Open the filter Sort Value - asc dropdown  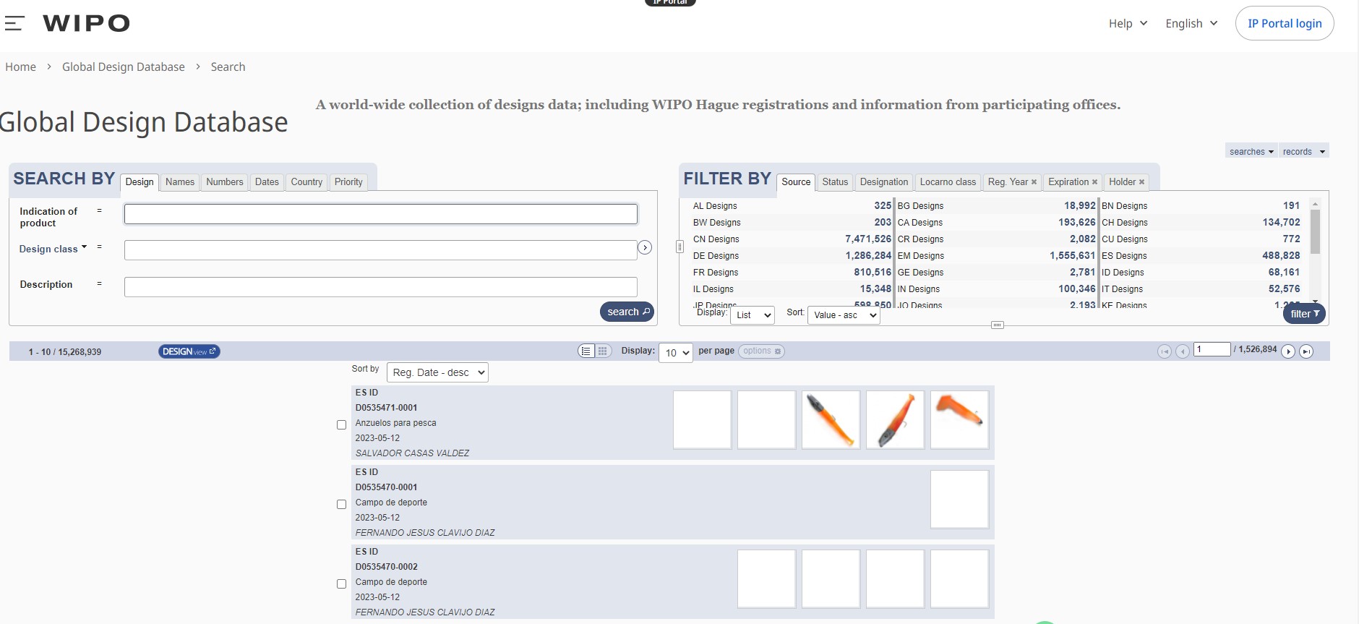click(x=844, y=315)
